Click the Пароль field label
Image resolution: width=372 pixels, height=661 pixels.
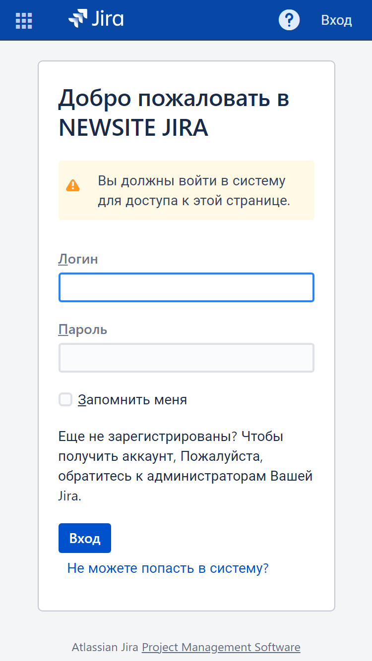pos(83,330)
